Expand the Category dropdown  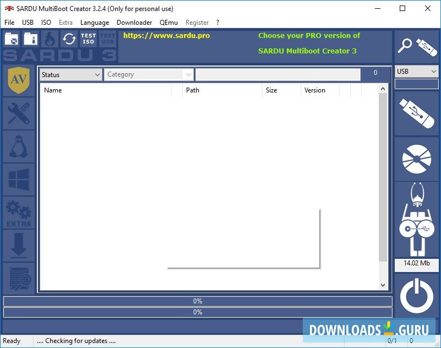[149, 74]
